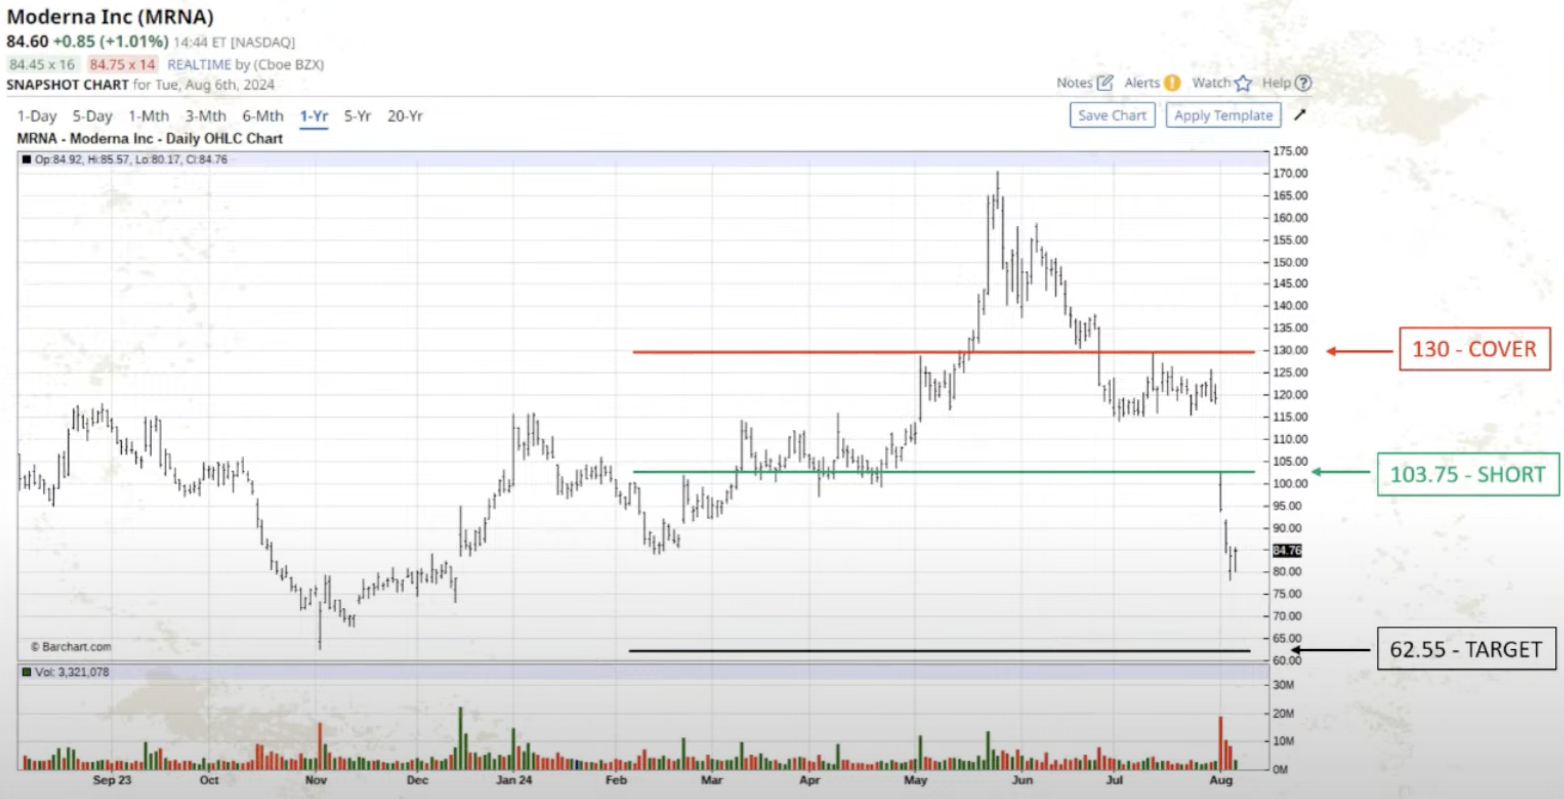Viewport: 1564px width, 799px height.
Task: Click the Apply Template button
Action: tap(1224, 116)
